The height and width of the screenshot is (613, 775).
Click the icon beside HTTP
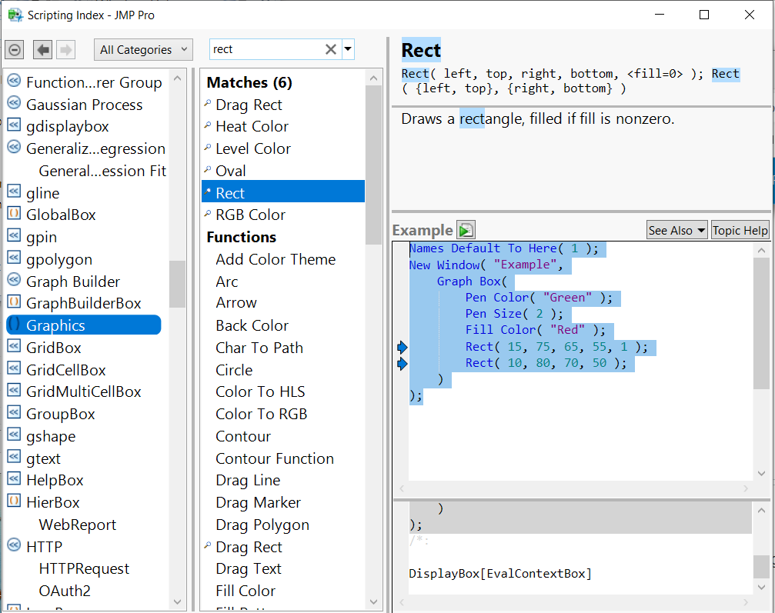tap(15, 545)
